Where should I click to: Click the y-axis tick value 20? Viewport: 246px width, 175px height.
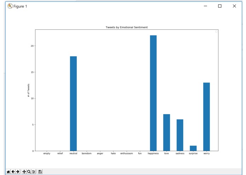click(x=32, y=46)
